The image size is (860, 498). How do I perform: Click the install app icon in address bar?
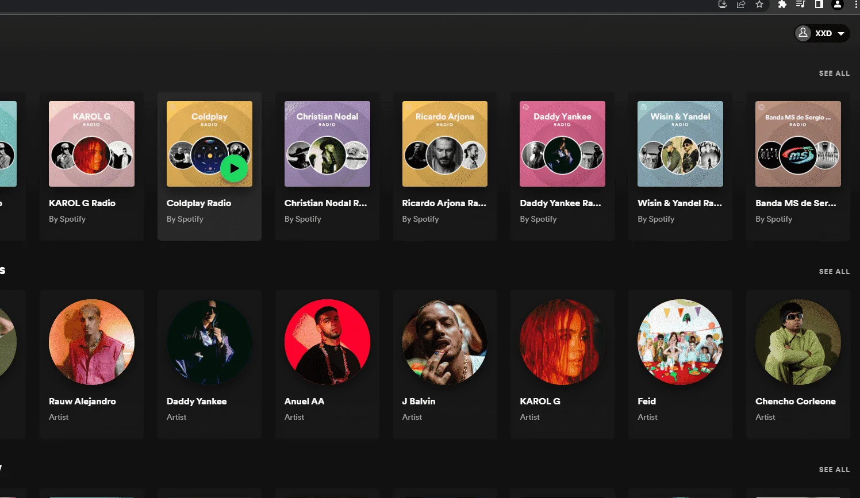[x=723, y=5]
